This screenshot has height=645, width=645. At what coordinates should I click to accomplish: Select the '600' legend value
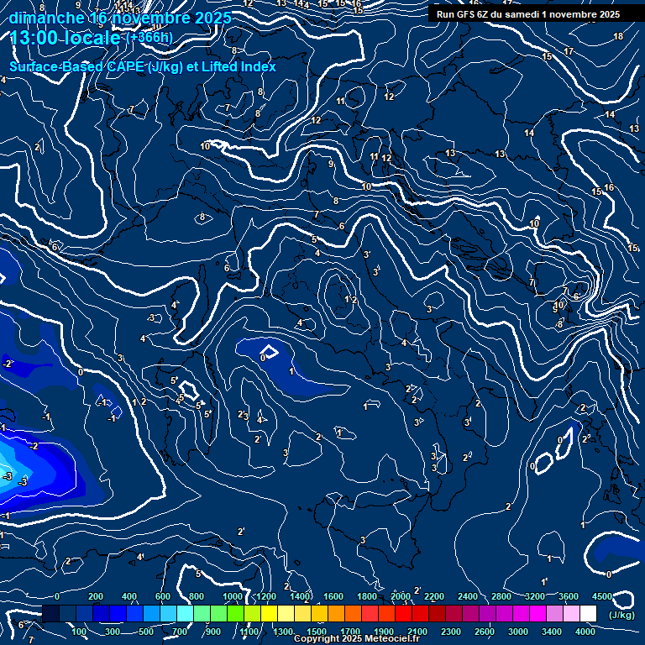coord(162,596)
